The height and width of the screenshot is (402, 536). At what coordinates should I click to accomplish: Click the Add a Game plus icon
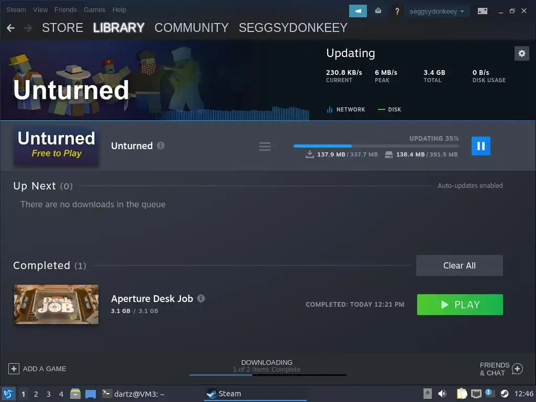[14, 369]
